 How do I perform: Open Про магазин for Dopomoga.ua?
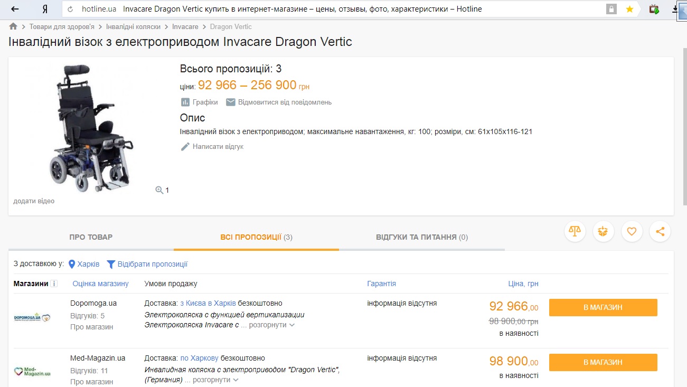click(91, 327)
